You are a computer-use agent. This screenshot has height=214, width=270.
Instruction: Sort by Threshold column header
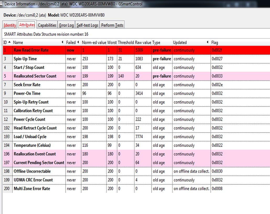[x=126, y=42]
